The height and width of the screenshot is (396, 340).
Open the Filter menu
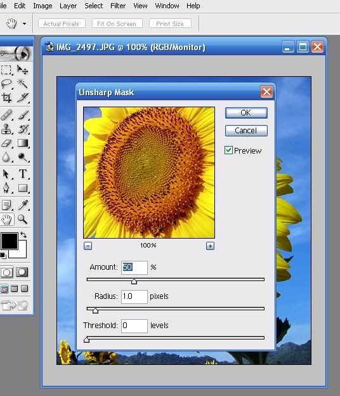coord(118,6)
